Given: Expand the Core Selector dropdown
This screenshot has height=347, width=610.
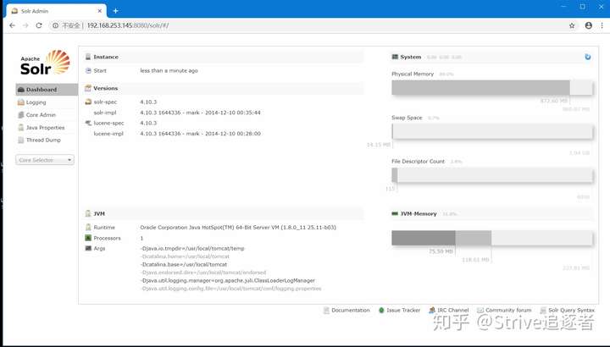Looking at the screenshot, I should point(45,160).
